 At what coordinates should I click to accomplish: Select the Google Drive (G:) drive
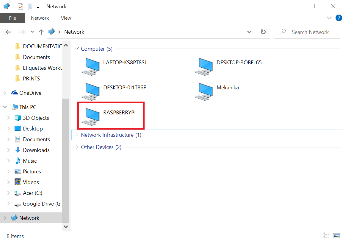point(38,204)
